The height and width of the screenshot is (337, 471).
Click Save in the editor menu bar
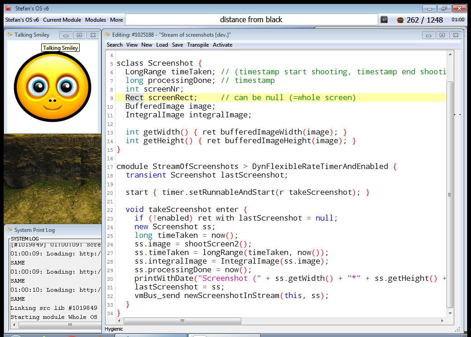pos(178,45)
